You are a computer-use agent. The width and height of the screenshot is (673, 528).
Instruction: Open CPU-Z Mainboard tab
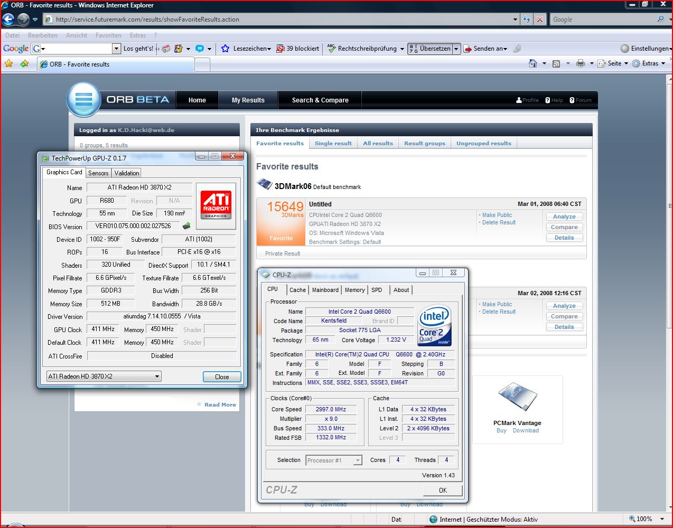(x=325, y=290)
